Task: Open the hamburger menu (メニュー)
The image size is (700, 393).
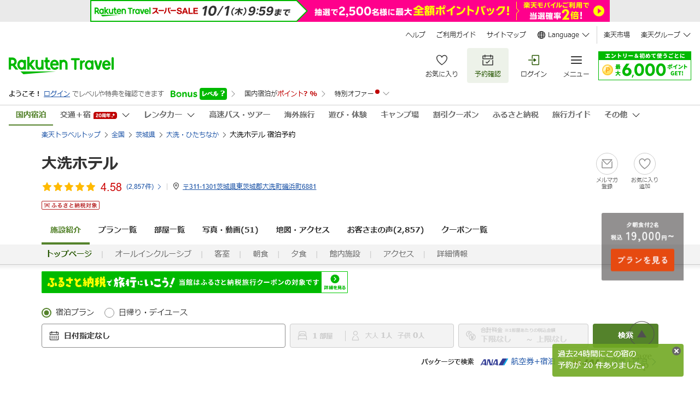Action: tap(576, 60)
